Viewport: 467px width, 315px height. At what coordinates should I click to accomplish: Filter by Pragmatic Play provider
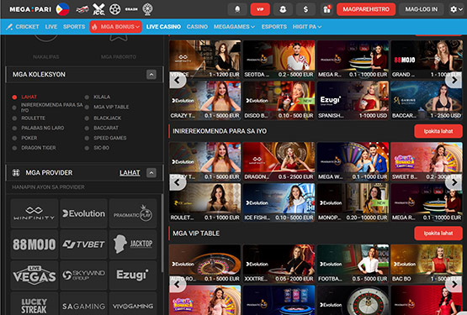click(x=133, y=213)
